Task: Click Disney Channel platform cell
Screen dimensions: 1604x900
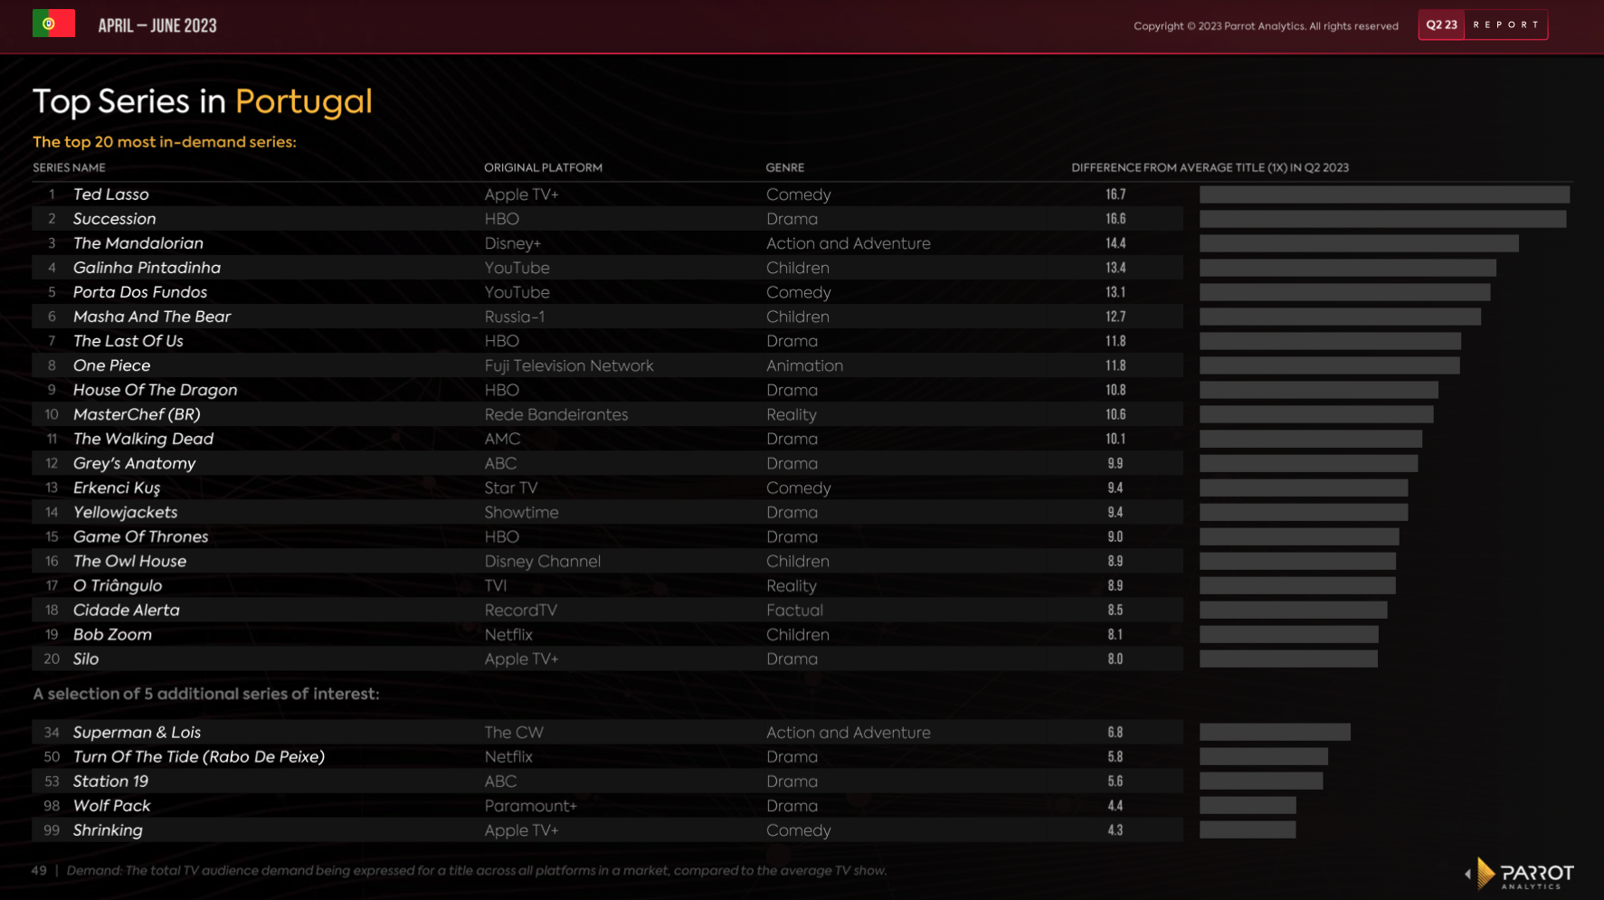Action: (x=542, y=561)
